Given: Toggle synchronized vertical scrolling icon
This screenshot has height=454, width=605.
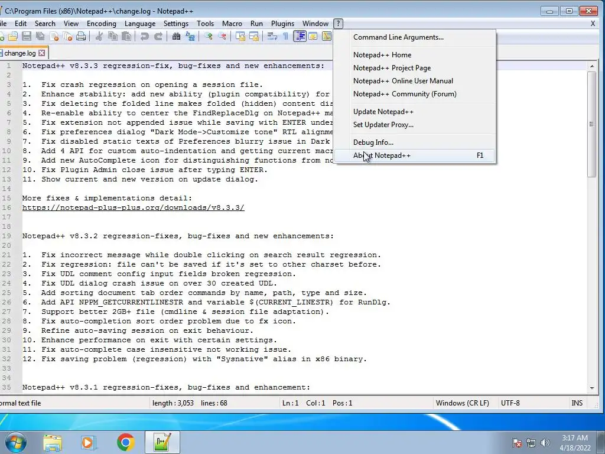Looking at the screenshot, I should (240, 36).
